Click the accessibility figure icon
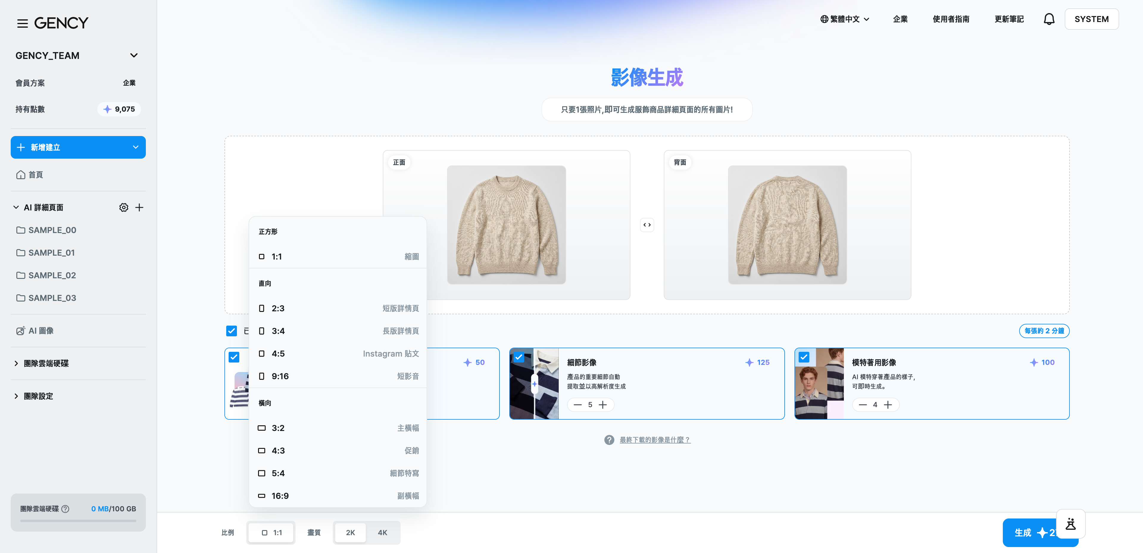 click(1071, 524)
